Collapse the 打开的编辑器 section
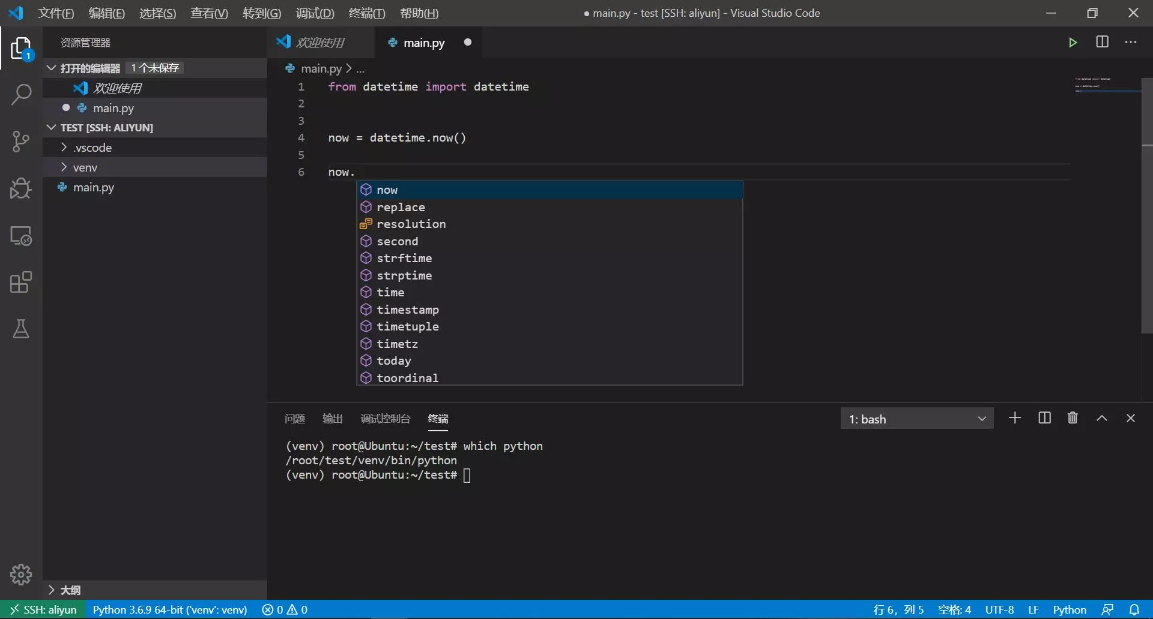Screen dimensions: 1153x619 pyautogui.click(x=155, y=68)
